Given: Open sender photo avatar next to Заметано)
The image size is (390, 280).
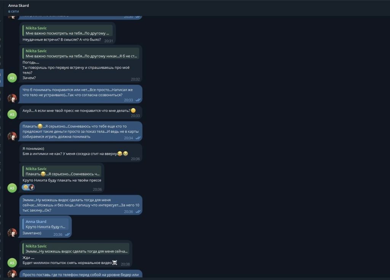Looking at the screenshot, I should 12,233.
